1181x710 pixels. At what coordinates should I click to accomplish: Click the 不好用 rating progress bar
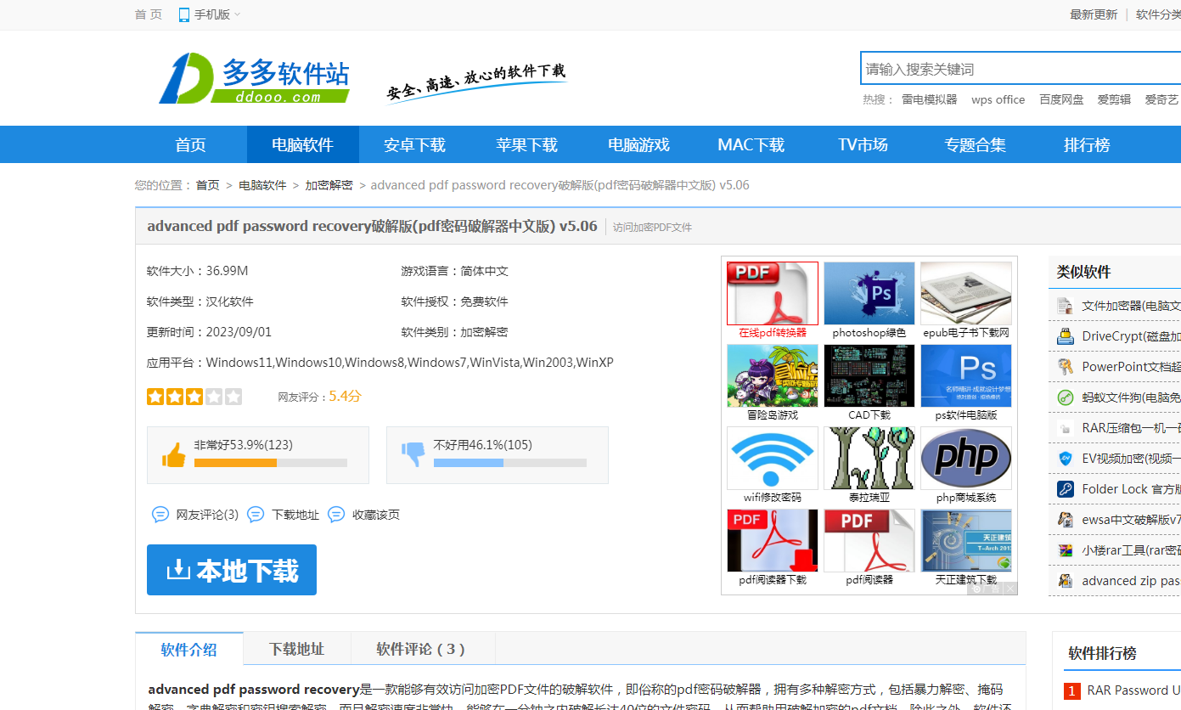(510, 463)
